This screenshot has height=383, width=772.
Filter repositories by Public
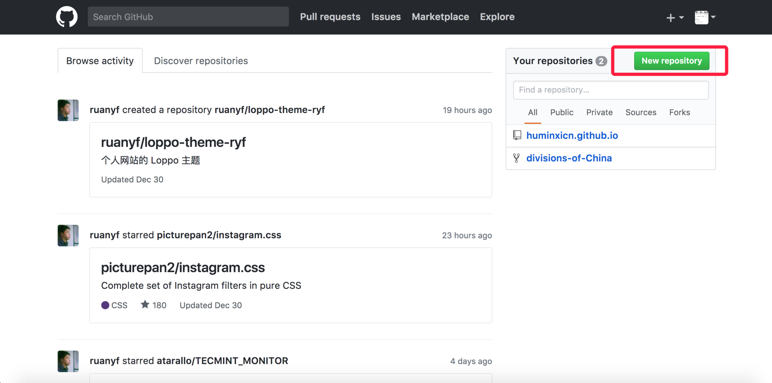click(x=562, y=112)
